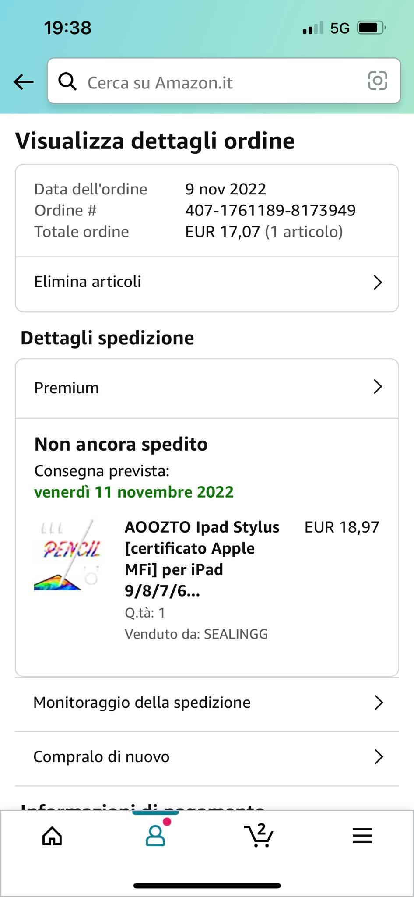Go to the Home tab icon
This screenshot has width=414, height=897.
[52, 836]
